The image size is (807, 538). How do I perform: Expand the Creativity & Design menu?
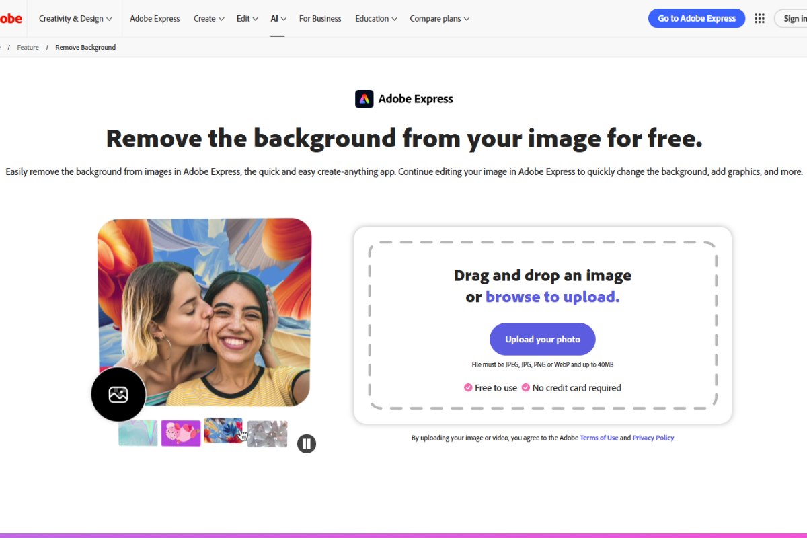pos(75,19)
